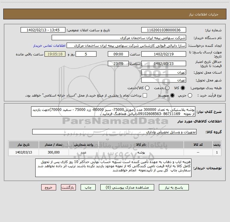
Task: Click the need number field 1102001038000036
Action: (164, 30)
